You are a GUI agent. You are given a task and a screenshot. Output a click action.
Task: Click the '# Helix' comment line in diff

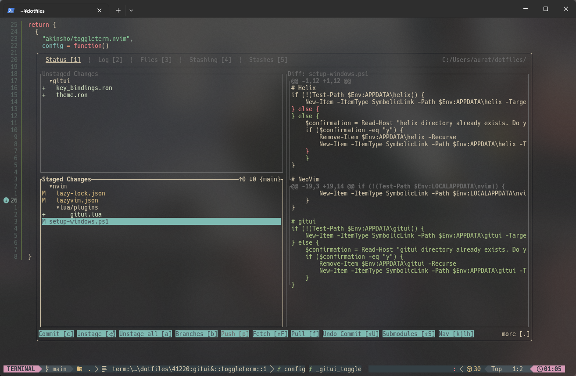point(304,88)
